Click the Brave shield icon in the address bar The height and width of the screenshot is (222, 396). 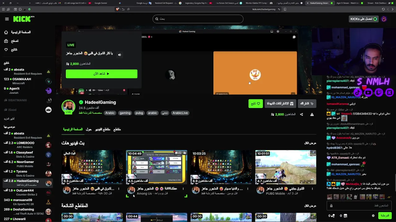click(x=117, y=9)
